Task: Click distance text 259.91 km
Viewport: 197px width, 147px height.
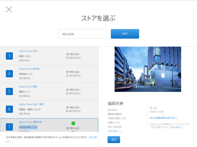Action: coord(24,61)
